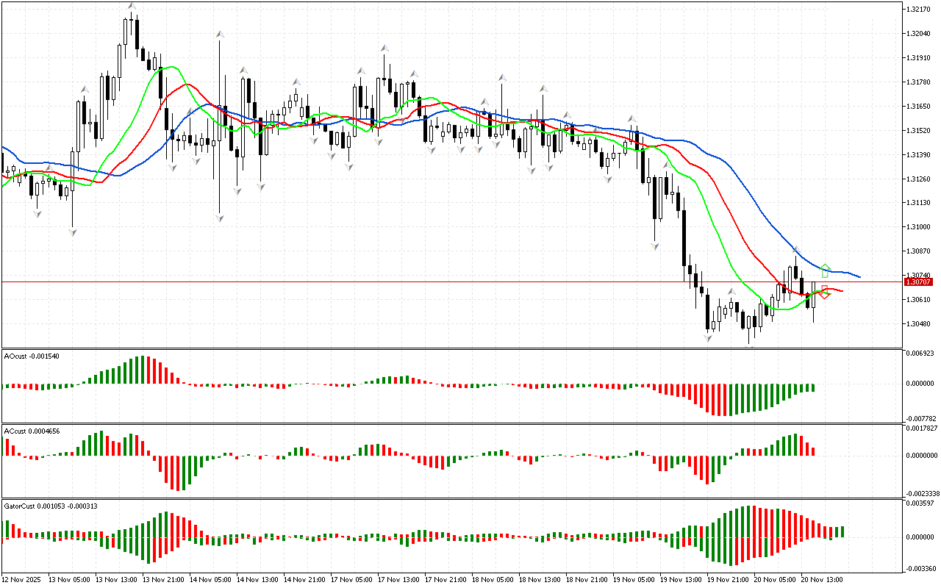Click the 17 Nov 13:00 time label

pos(400,579)
